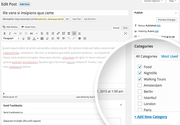Image resolution: width=180 pixels, height=125 pixels.
Task: Edit the post Status
Action: point(159,25)
